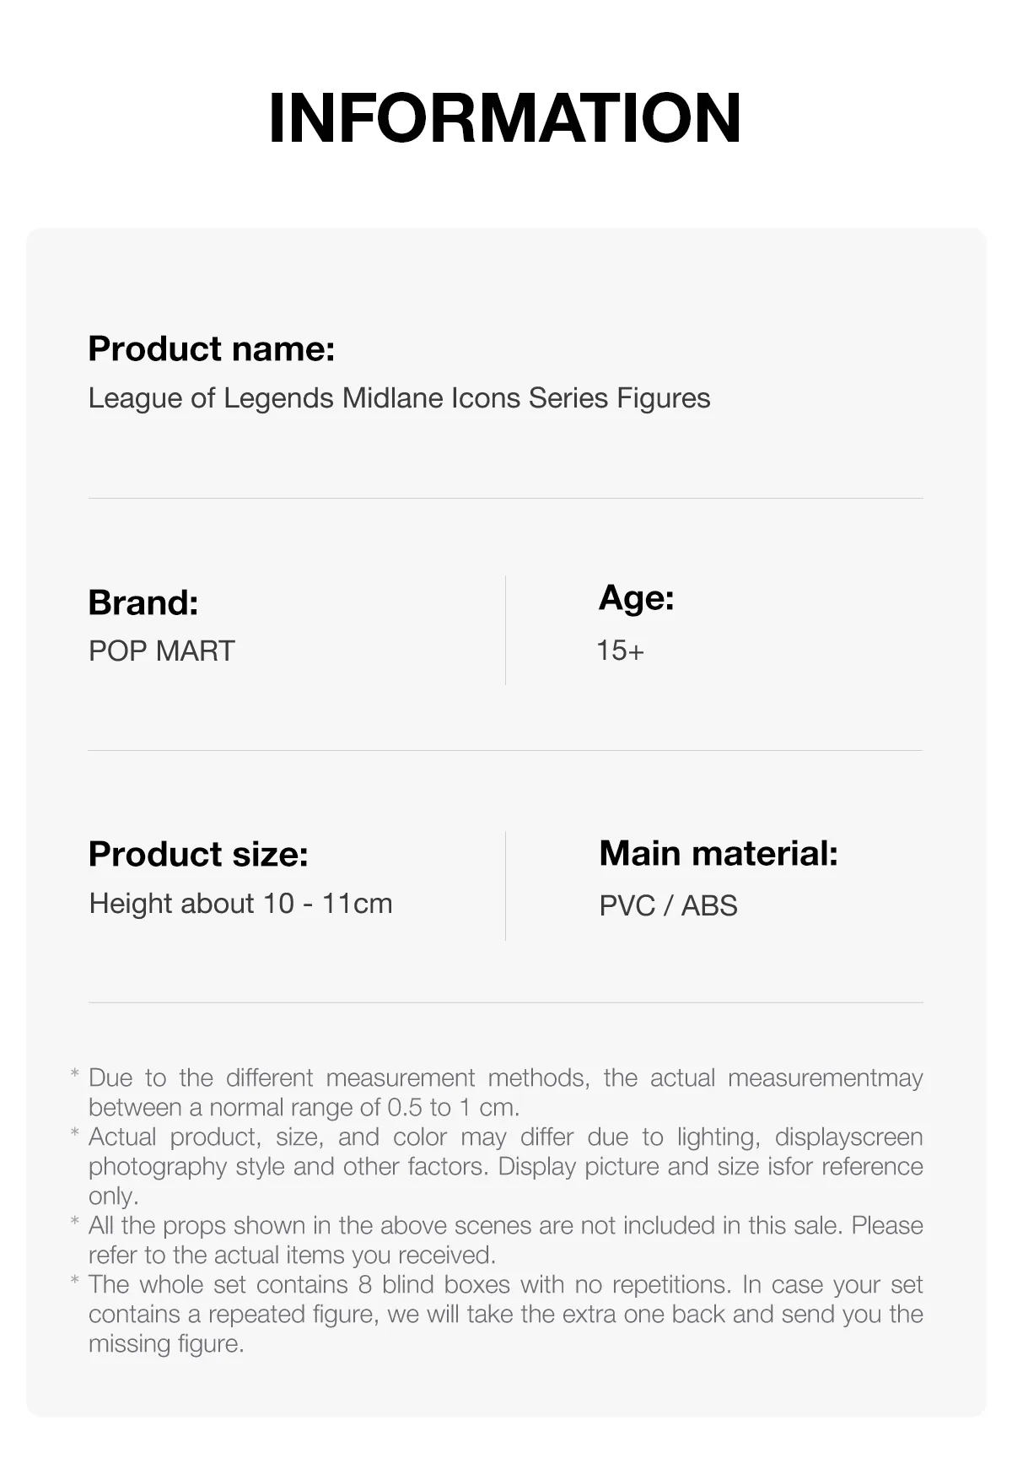Click the 'Brand:' label
1012x1469 pixels.
click(143, 602)
